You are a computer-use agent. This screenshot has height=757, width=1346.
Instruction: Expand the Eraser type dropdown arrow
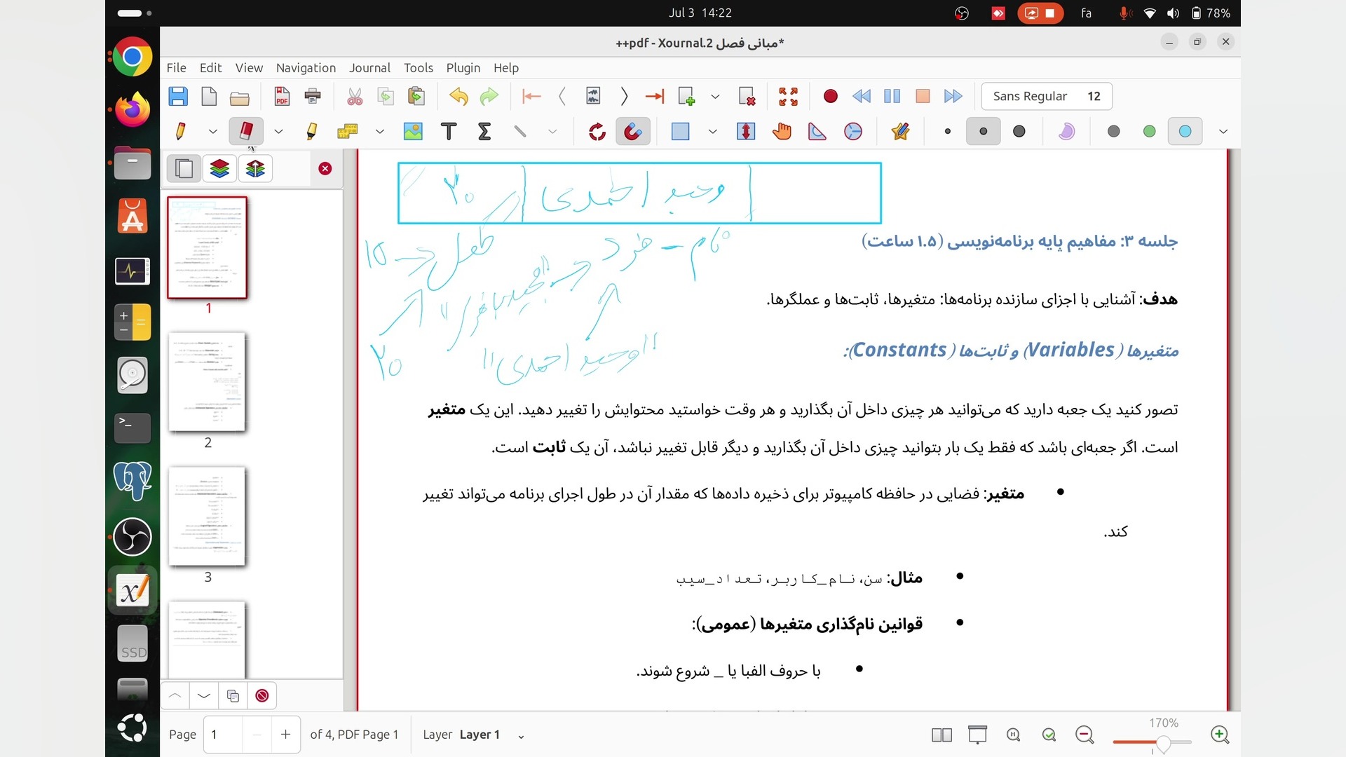click(x=278, y=131)
